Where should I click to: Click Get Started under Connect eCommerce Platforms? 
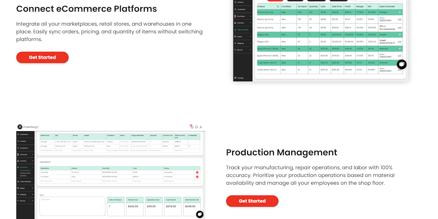pyautogui.click(x=42, y=57)
